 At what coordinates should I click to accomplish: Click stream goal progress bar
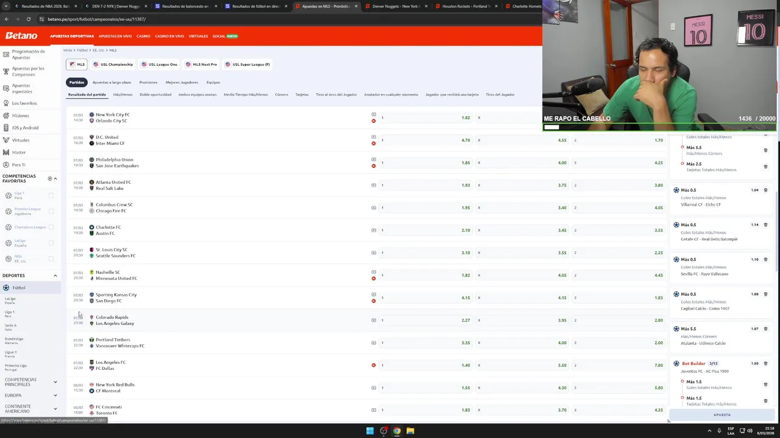point(659,127)
